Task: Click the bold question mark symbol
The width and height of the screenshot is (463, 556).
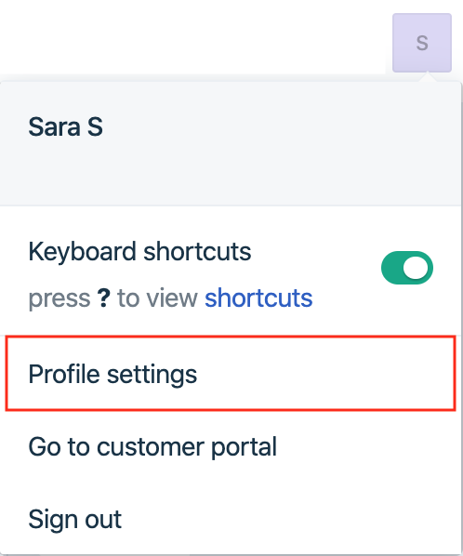Action: [104, 298]
